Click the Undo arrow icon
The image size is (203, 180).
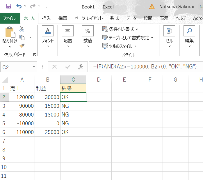pos(19,6)
